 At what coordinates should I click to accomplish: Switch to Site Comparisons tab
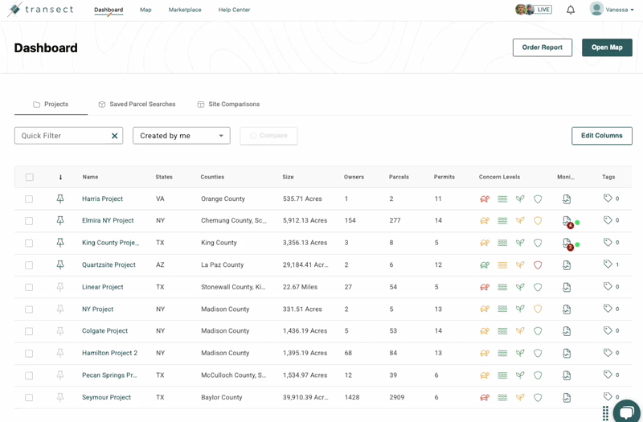[x=228, y=104]
